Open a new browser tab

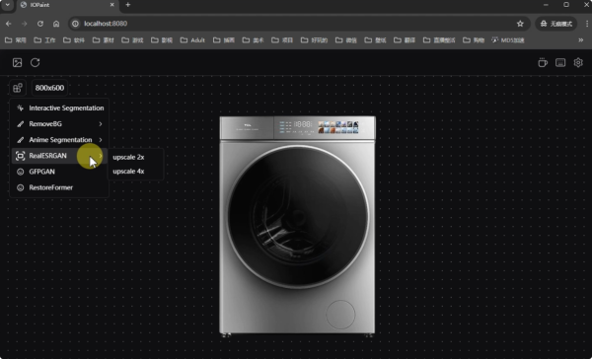(x=127, y=5)
